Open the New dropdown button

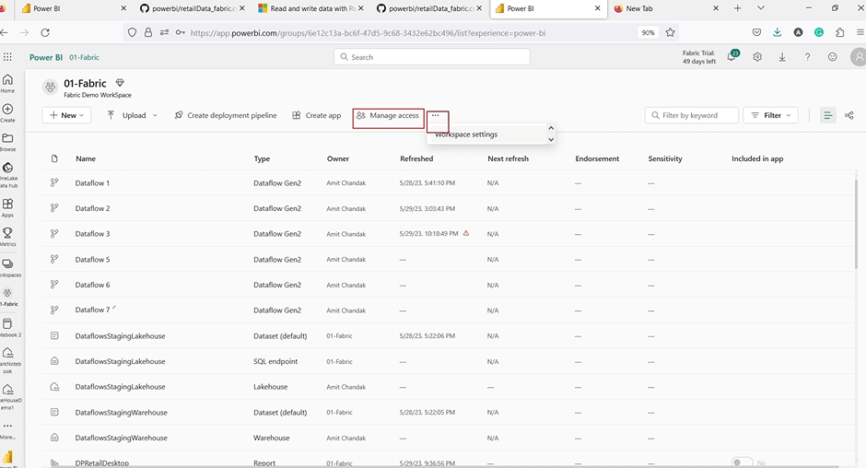pyautogui.click(x=67, y=115)
